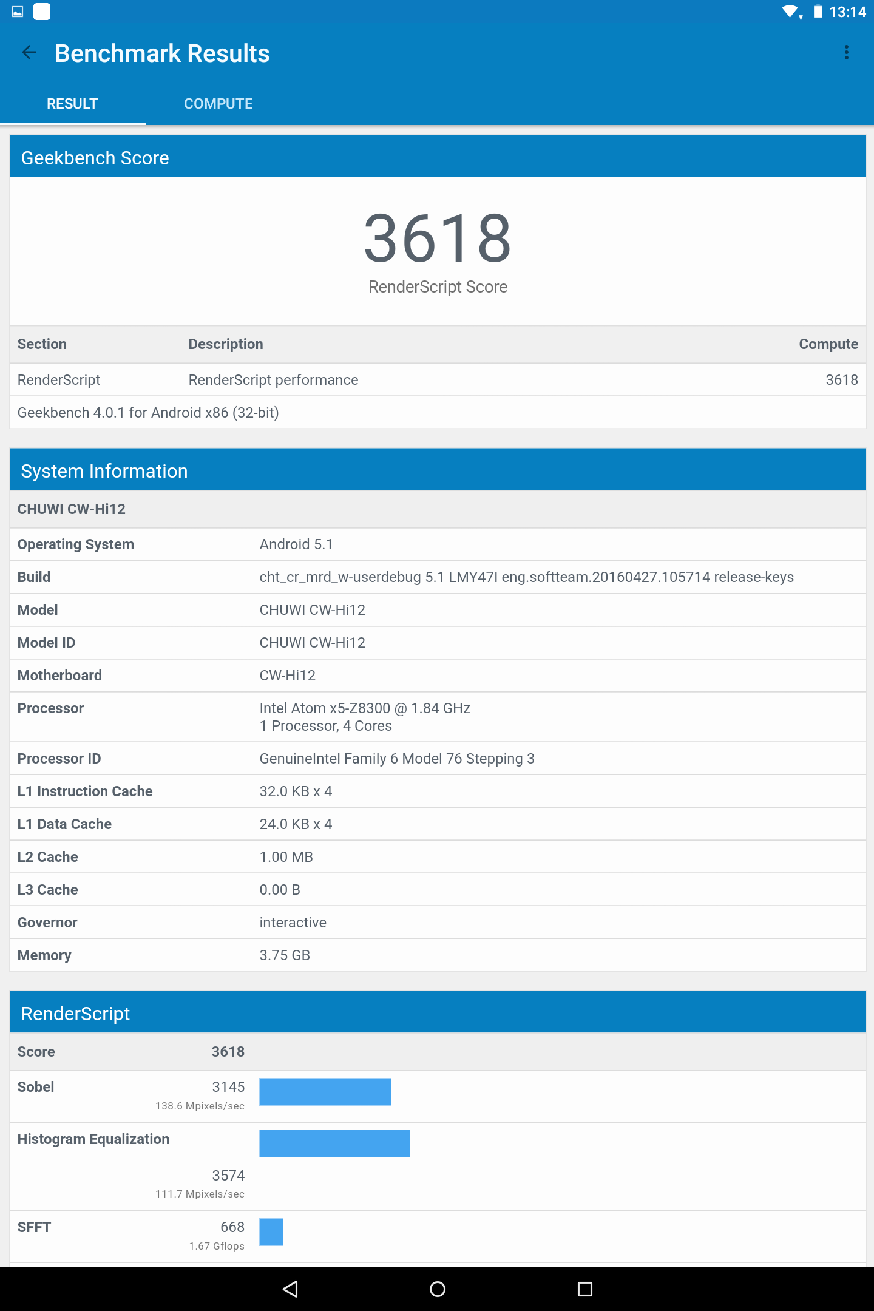Viewport: 874px width, 1311px height.
Task: Tap the status bar clock '13:14'
Action: pyautogui.click(x=847, y=12)
